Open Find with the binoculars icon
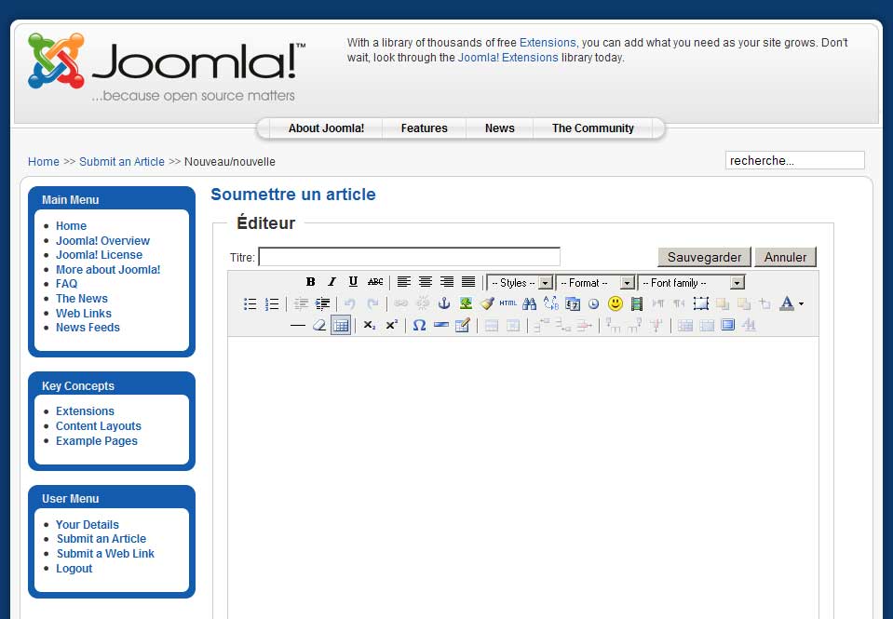 click(x=529, y=303)
